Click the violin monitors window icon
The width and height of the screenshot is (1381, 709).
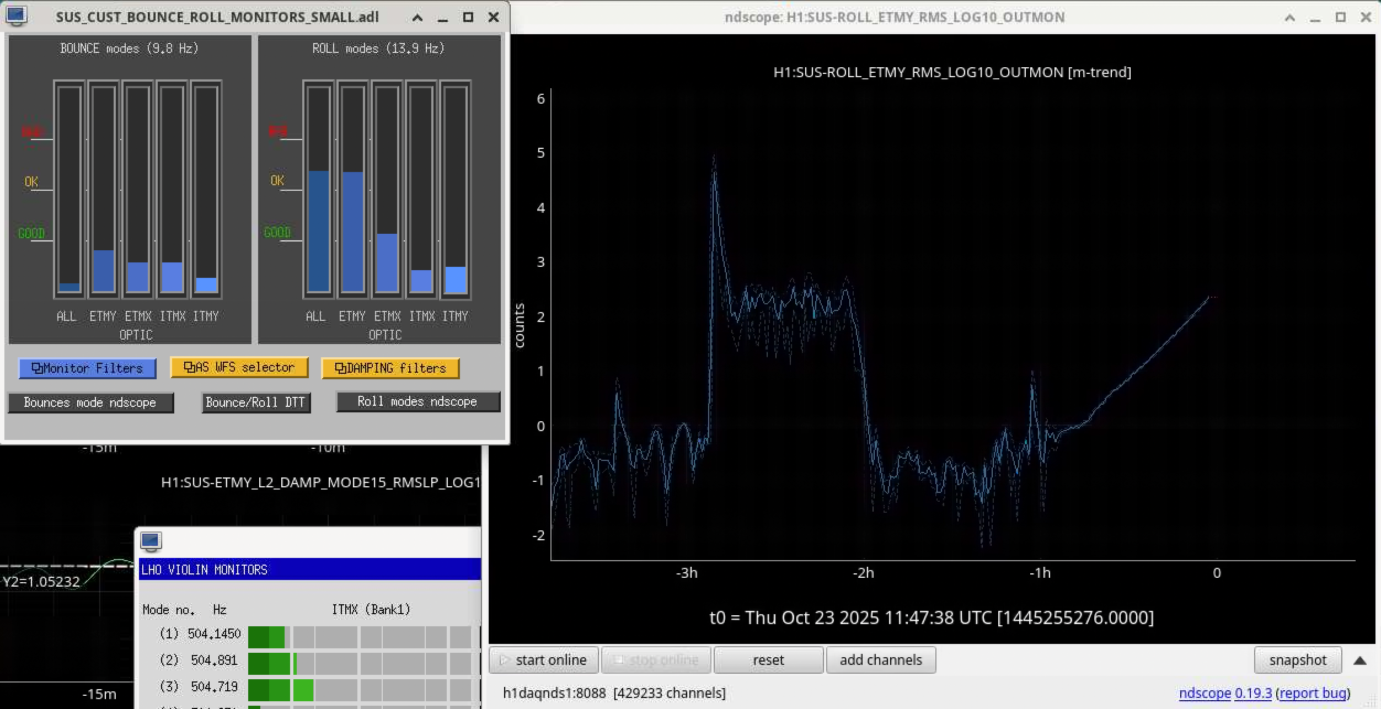tap(151, 541)
